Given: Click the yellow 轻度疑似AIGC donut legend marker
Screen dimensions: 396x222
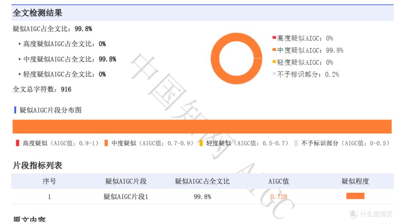Looking at the screenshot, I should tap(274, 62).
